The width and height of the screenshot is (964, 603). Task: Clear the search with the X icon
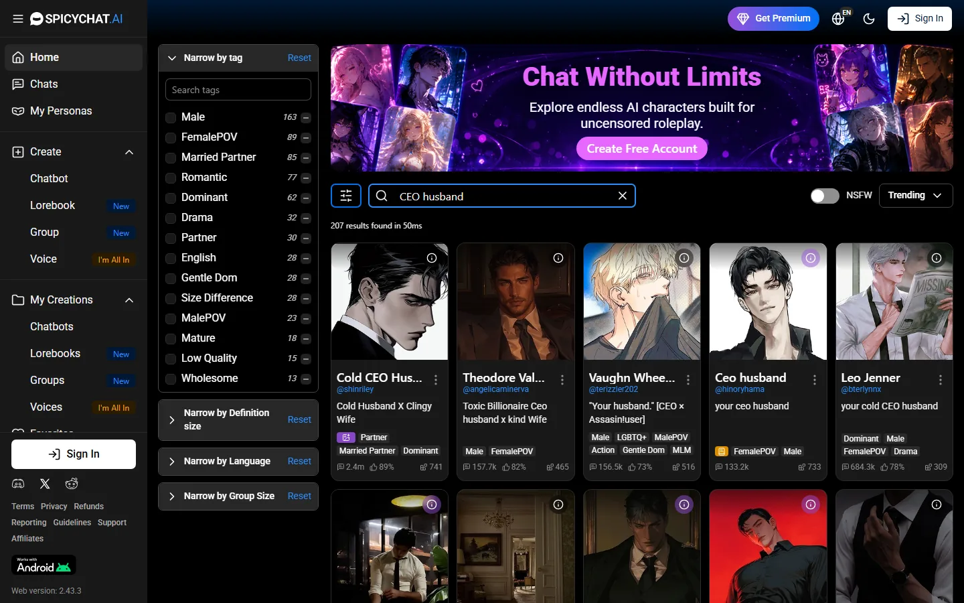(623, 196)
